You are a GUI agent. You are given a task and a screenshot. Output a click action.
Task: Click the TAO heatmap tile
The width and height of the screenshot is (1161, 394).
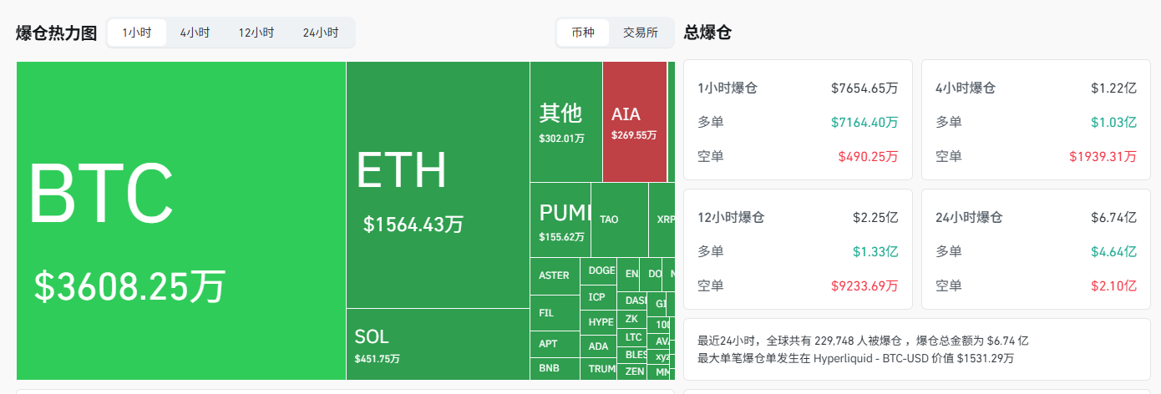(x=619, y=220)
